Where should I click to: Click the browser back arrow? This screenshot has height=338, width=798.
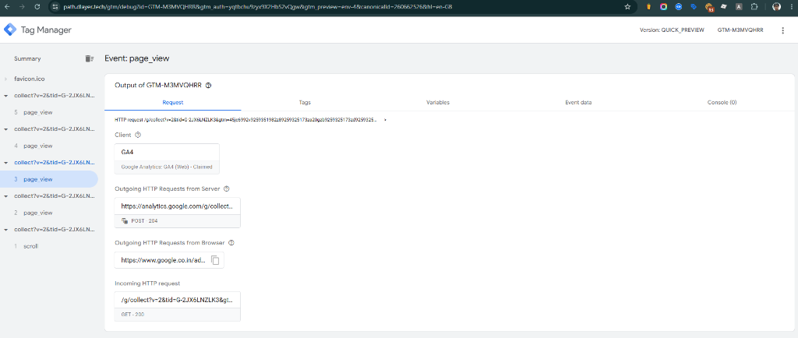click(x=8, y=6)
